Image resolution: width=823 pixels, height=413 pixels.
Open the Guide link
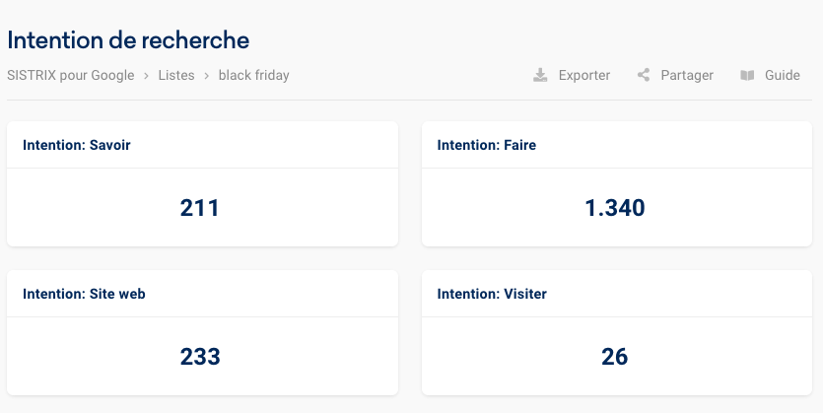(783, 75)
